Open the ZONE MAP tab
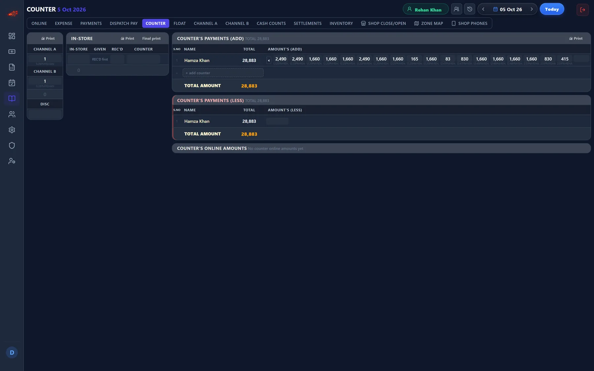 (x=429, y=23)
